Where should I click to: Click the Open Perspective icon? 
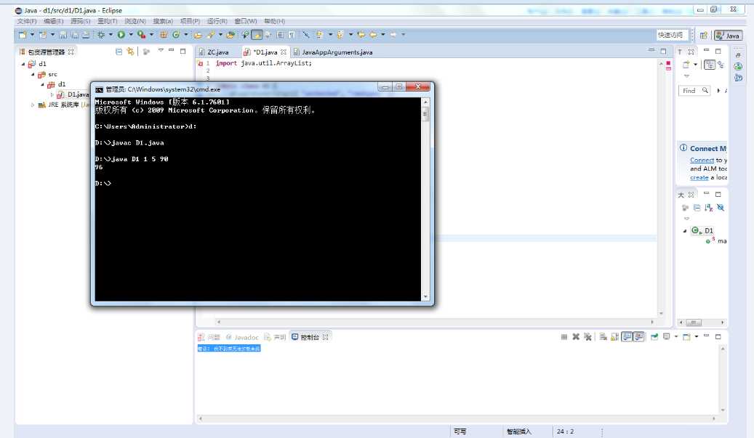point(704,36)
